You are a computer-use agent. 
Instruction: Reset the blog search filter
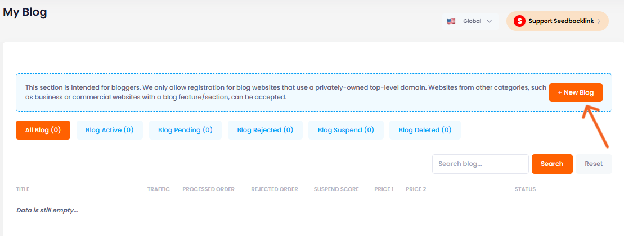tap(594, 164)
